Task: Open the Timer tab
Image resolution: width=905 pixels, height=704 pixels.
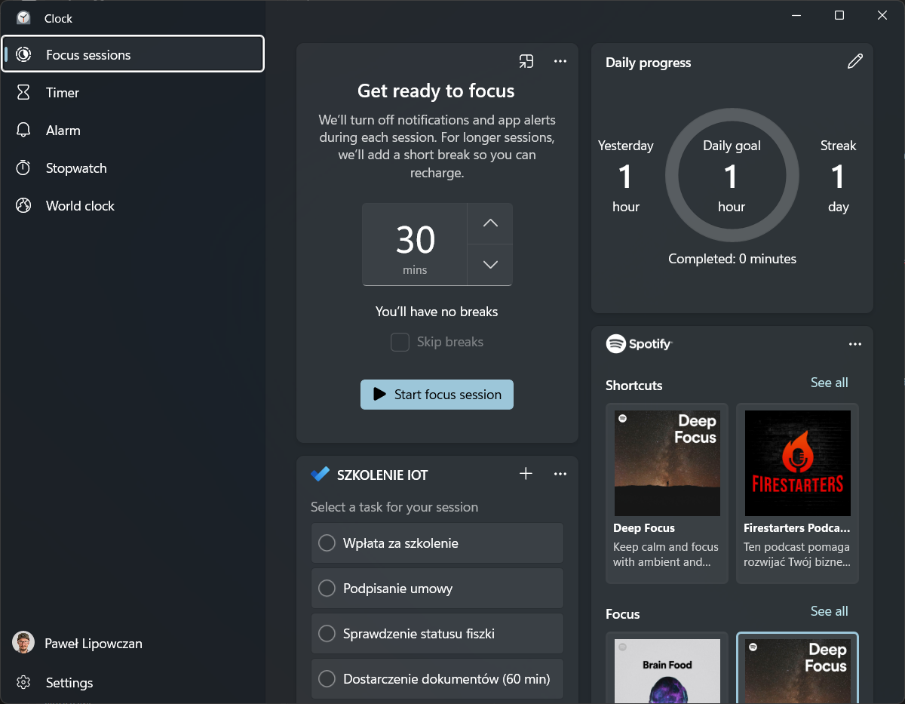Action: coord(63,93)
